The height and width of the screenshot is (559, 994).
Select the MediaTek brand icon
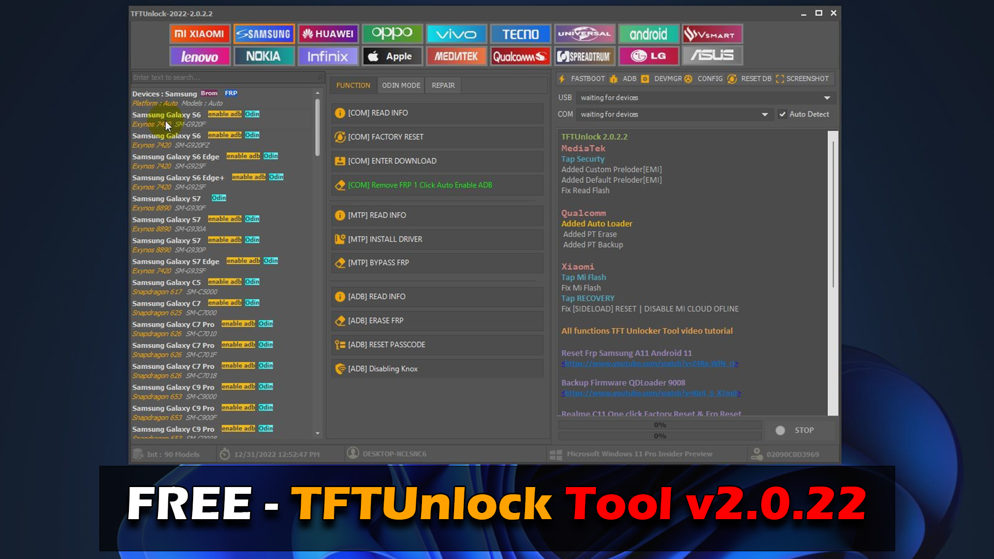click(x=456, y=56)
